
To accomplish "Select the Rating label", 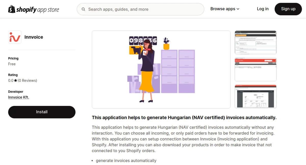I will [x=13, y=75].
